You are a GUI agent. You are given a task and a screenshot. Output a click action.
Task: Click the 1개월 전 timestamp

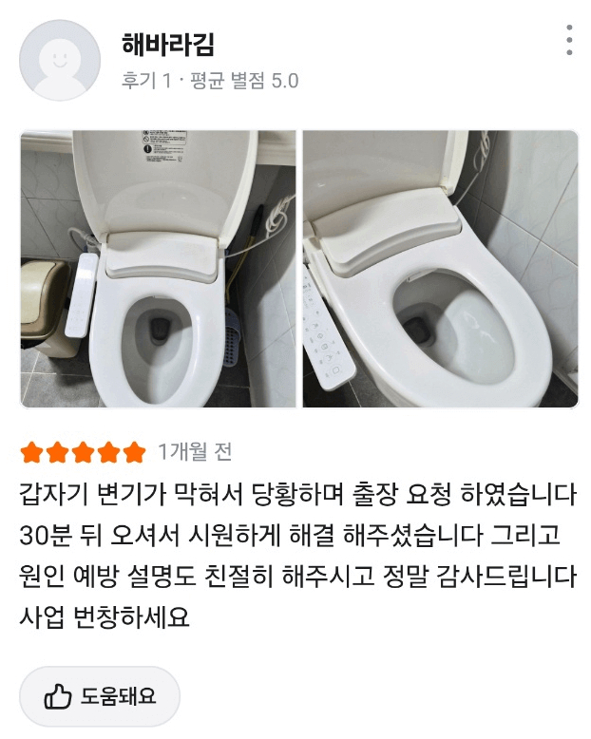(195, 451)
